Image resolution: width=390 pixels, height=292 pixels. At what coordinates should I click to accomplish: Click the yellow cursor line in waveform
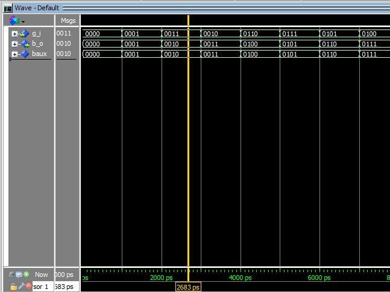tap(188, 151)
